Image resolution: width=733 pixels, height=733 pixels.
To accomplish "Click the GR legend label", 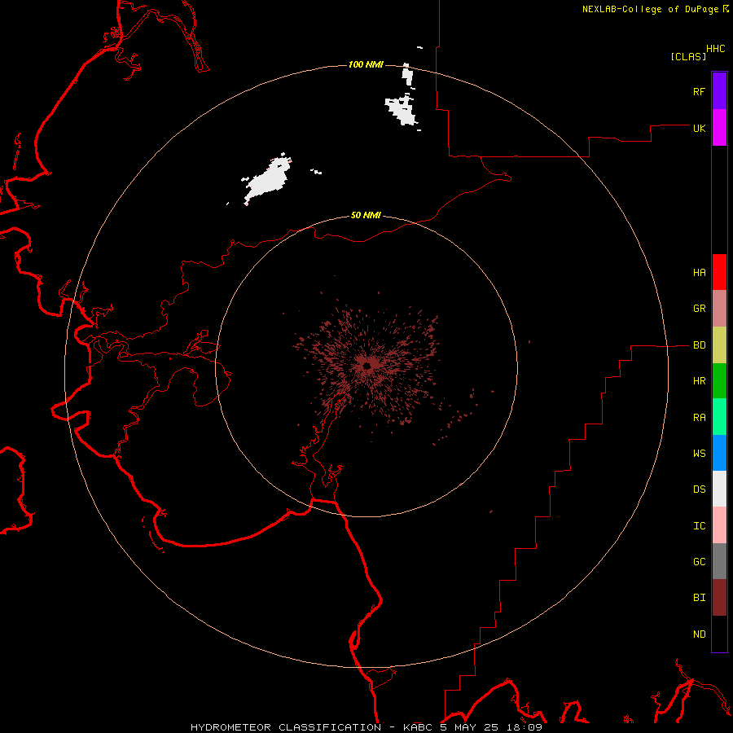I will (700, 309).
